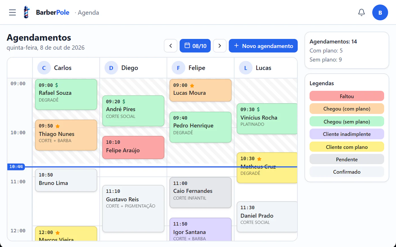This screenshot has width=396, height=247.
Task: Open the hamburger navigation menu
Action: click(x=12, y=12)
